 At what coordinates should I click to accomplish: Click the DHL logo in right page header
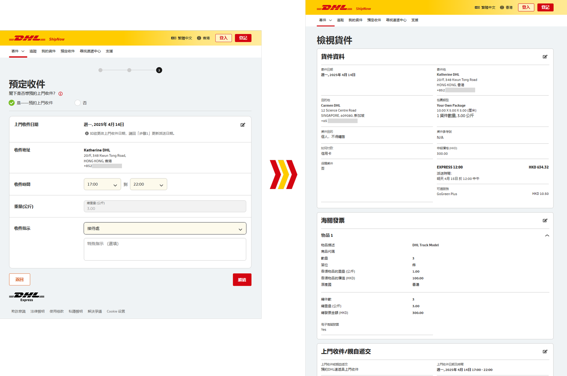pyautogui.click(x=334, y=8)
